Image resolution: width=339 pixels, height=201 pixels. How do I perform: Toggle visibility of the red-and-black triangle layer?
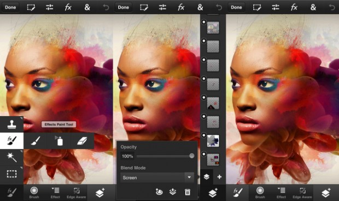(x=203, y=97)
